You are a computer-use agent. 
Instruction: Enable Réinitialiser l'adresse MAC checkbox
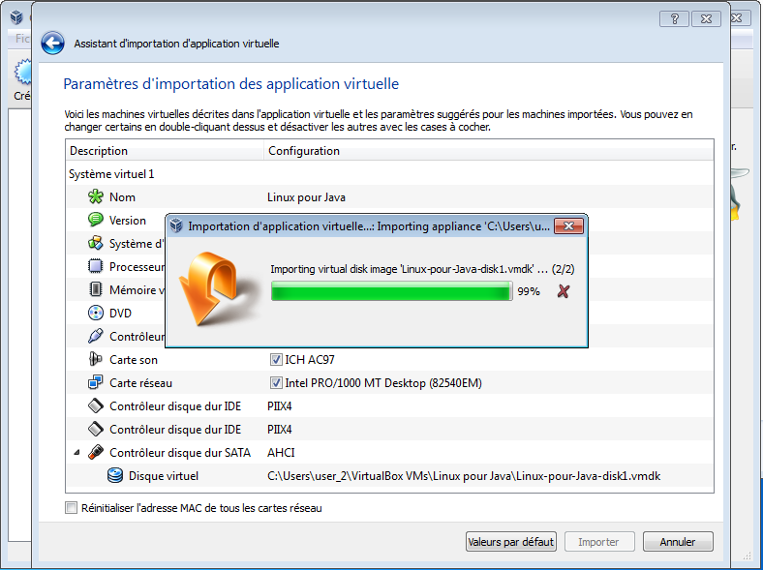(71, 508)
